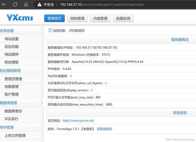Viewport: 196px width, 142px height.
Task: Reload the page with refresh icon
Action: [15, 5]
